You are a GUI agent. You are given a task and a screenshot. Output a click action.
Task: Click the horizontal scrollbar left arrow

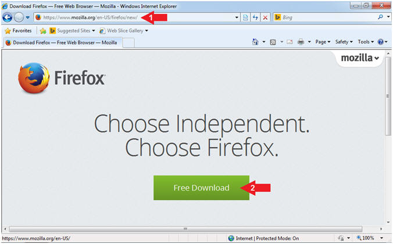click(5, 229)
